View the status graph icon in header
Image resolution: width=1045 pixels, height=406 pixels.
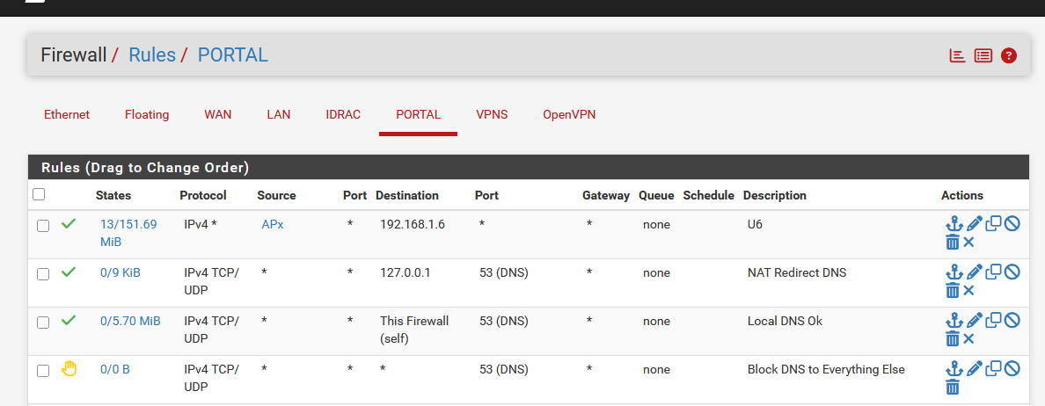pos(958,55)
